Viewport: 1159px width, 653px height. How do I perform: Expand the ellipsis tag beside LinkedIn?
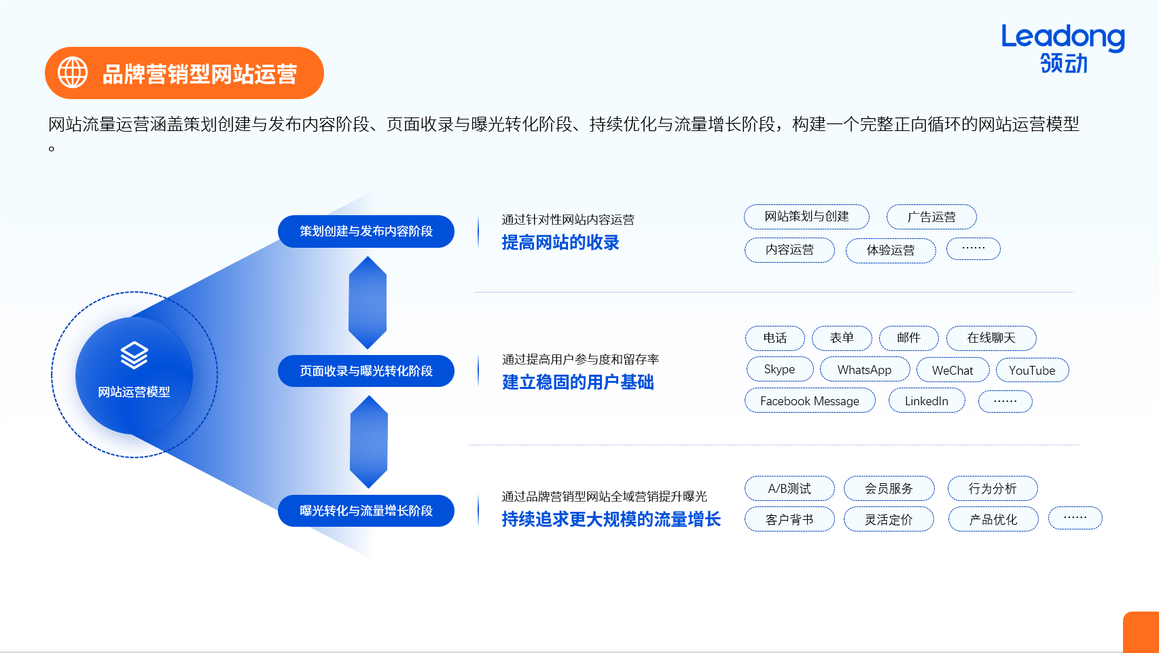[x=1005, y=400]
